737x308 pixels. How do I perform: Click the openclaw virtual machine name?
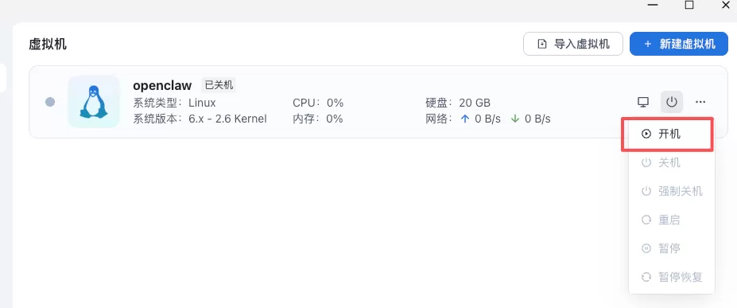coord(162,85)
